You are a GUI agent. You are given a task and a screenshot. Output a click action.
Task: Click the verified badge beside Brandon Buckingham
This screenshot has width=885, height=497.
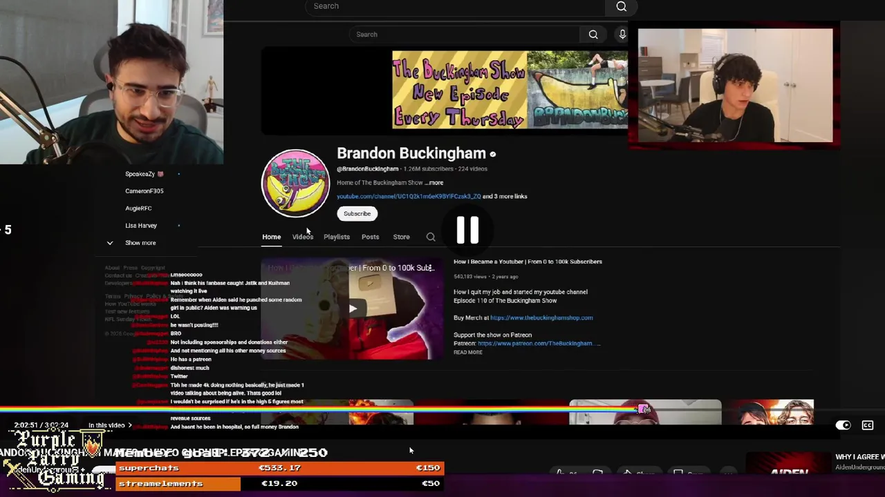click(492, 154)
